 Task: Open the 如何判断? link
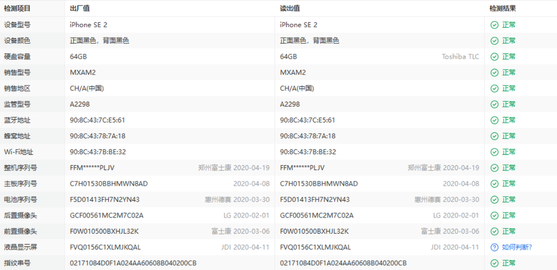(517, 247)
